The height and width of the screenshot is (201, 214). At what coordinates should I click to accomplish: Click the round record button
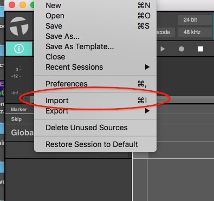coord(181,49)
